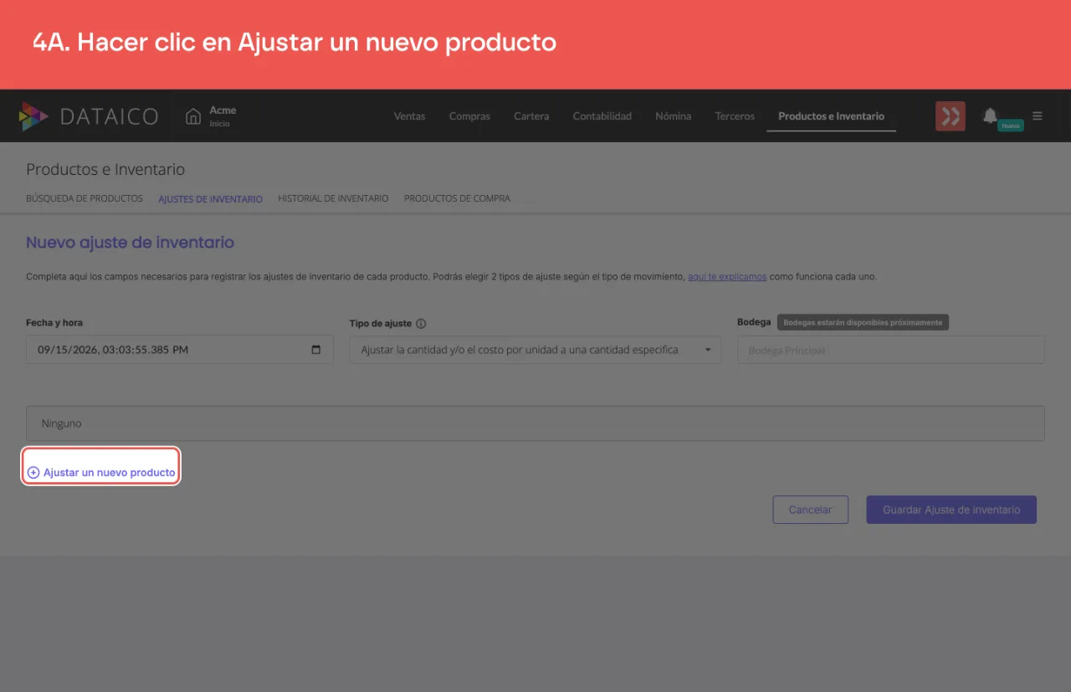The image size is (1071, 692).
Task: Open the 'aquí te explicamos' link
Action: coord(727,276)
